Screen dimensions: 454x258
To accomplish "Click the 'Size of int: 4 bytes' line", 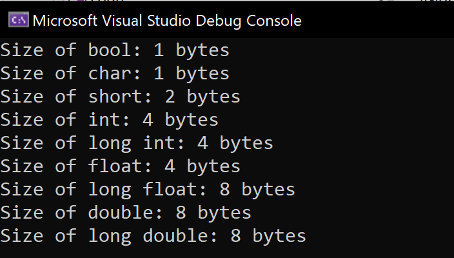I will [x=109, y=120].
